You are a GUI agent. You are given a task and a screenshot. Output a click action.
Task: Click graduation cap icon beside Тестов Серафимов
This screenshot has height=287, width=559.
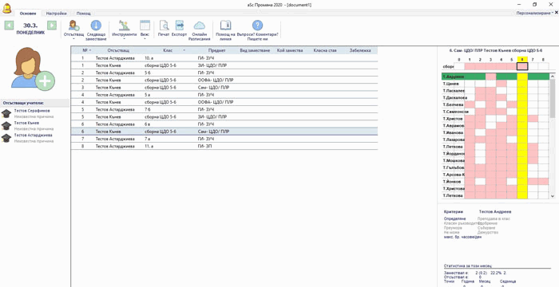click(x=6, y=113)
